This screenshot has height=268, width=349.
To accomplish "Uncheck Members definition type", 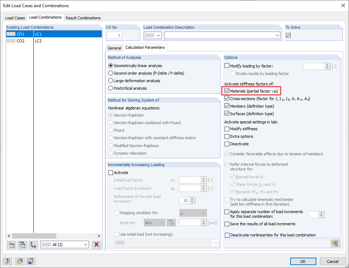I will tap(227, 106).
